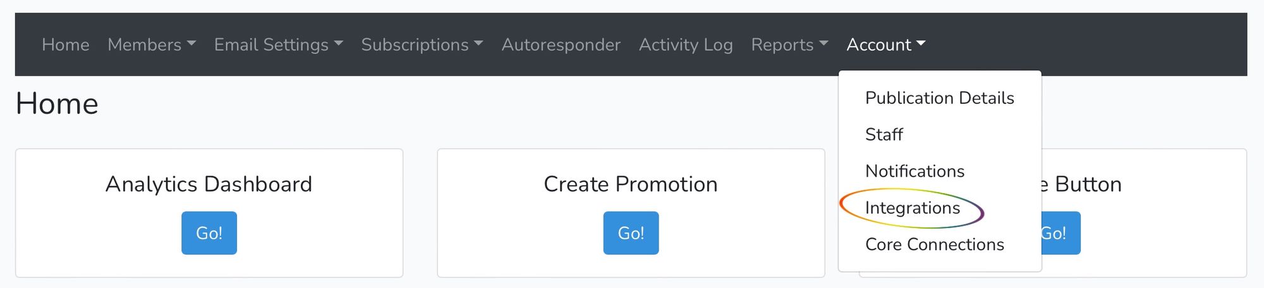The image size is (1264, 288).
Task: Select the Analytics Dashboard card title
Action: click(209, 184)
